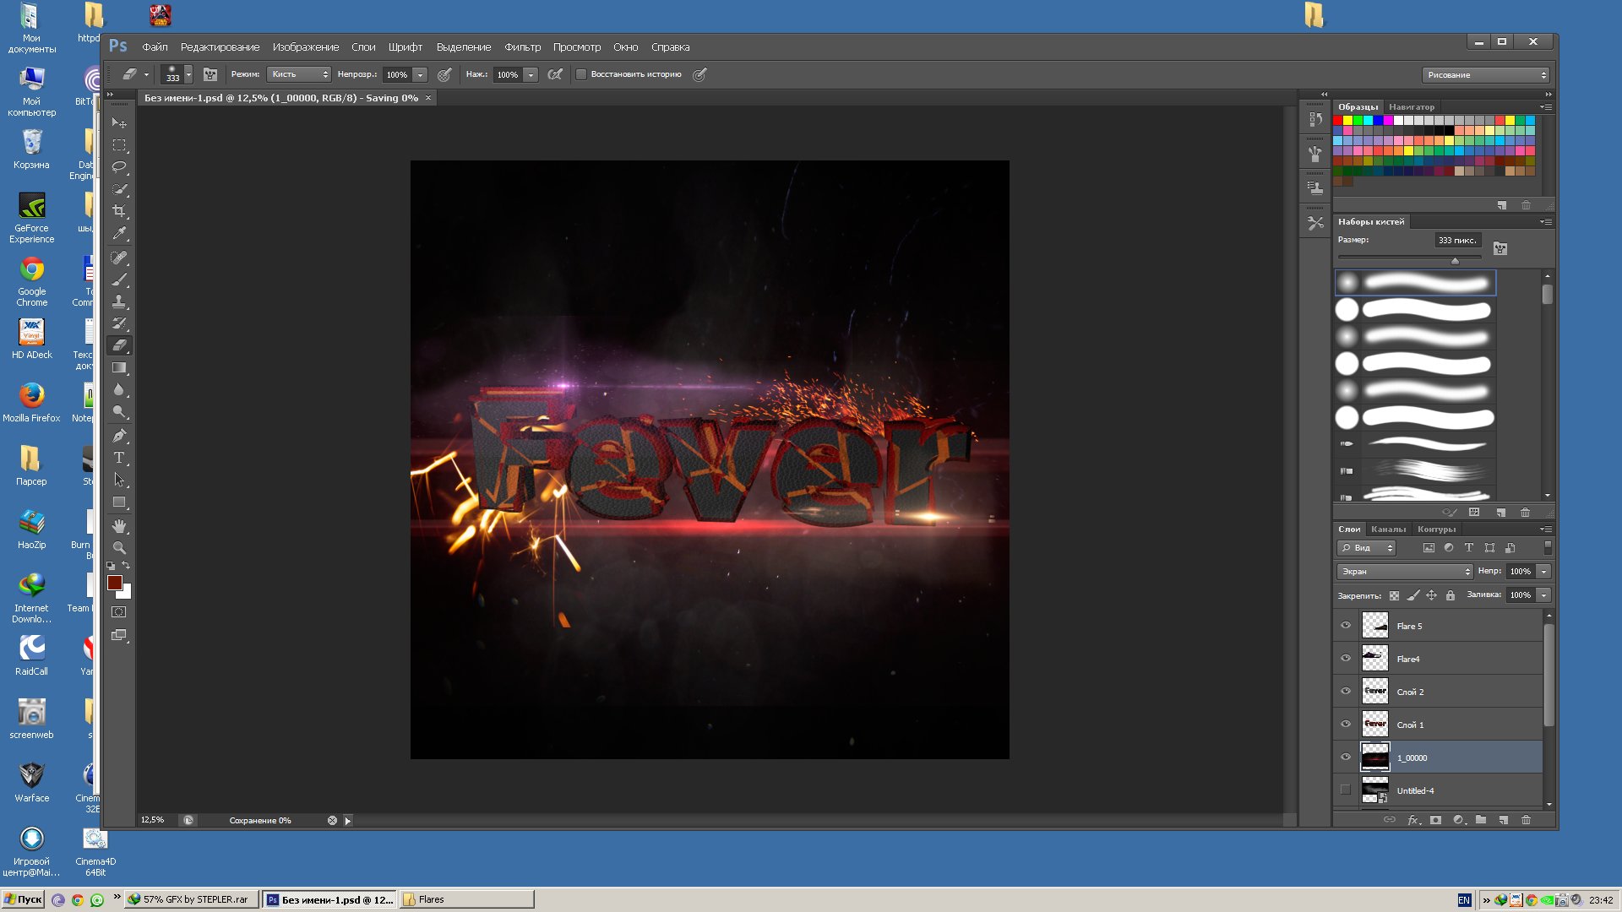Select the Gradient tool

click(x=119, y=367)
